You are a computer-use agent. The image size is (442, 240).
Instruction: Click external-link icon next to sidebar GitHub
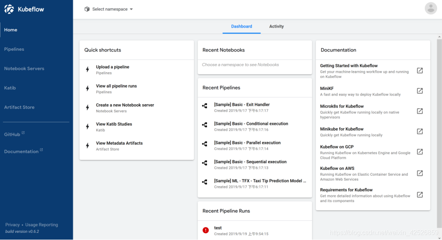[23, 133]
